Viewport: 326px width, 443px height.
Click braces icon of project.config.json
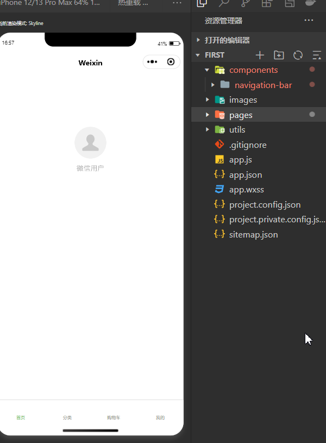[x=220, y=204]
